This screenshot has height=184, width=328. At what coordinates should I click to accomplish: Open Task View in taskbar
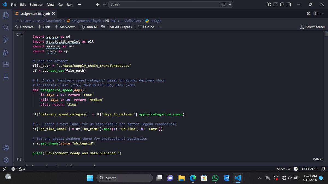[159, 178]
